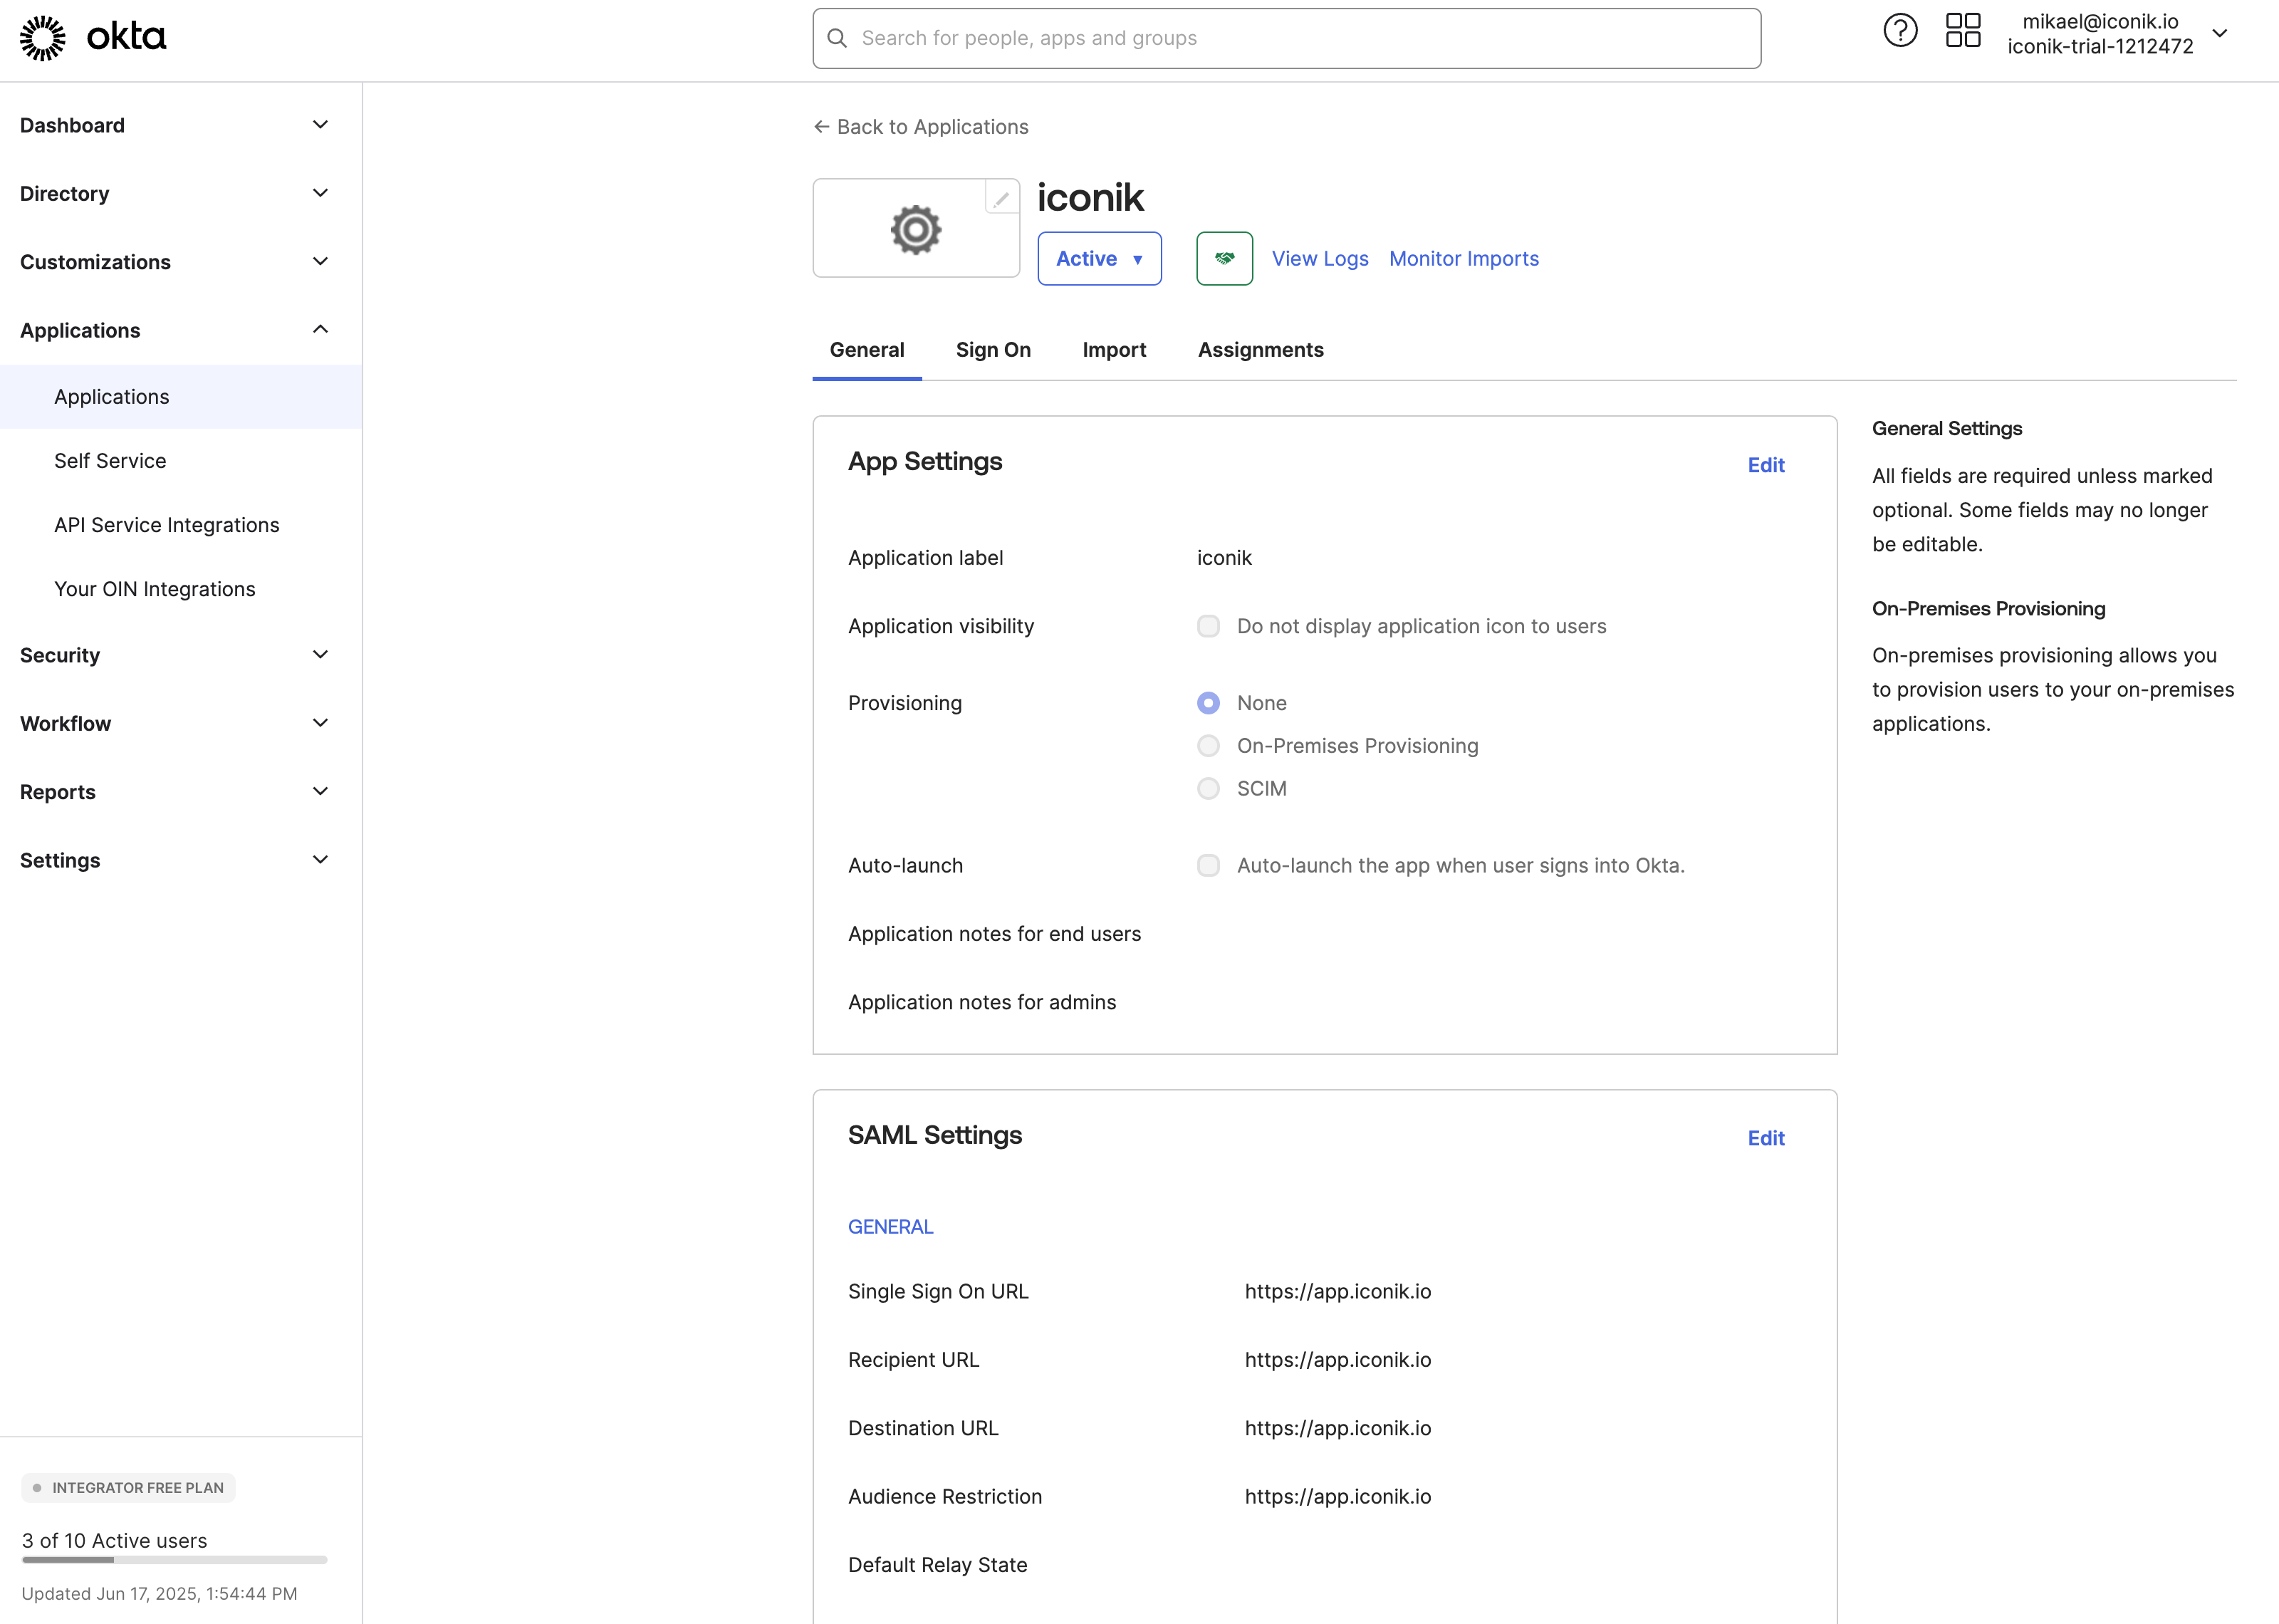2279x1624 pixels.
Task: Toggle 'Do not display application icon' checkbox
Action: pyautogui.click(x=1207, y=627)
